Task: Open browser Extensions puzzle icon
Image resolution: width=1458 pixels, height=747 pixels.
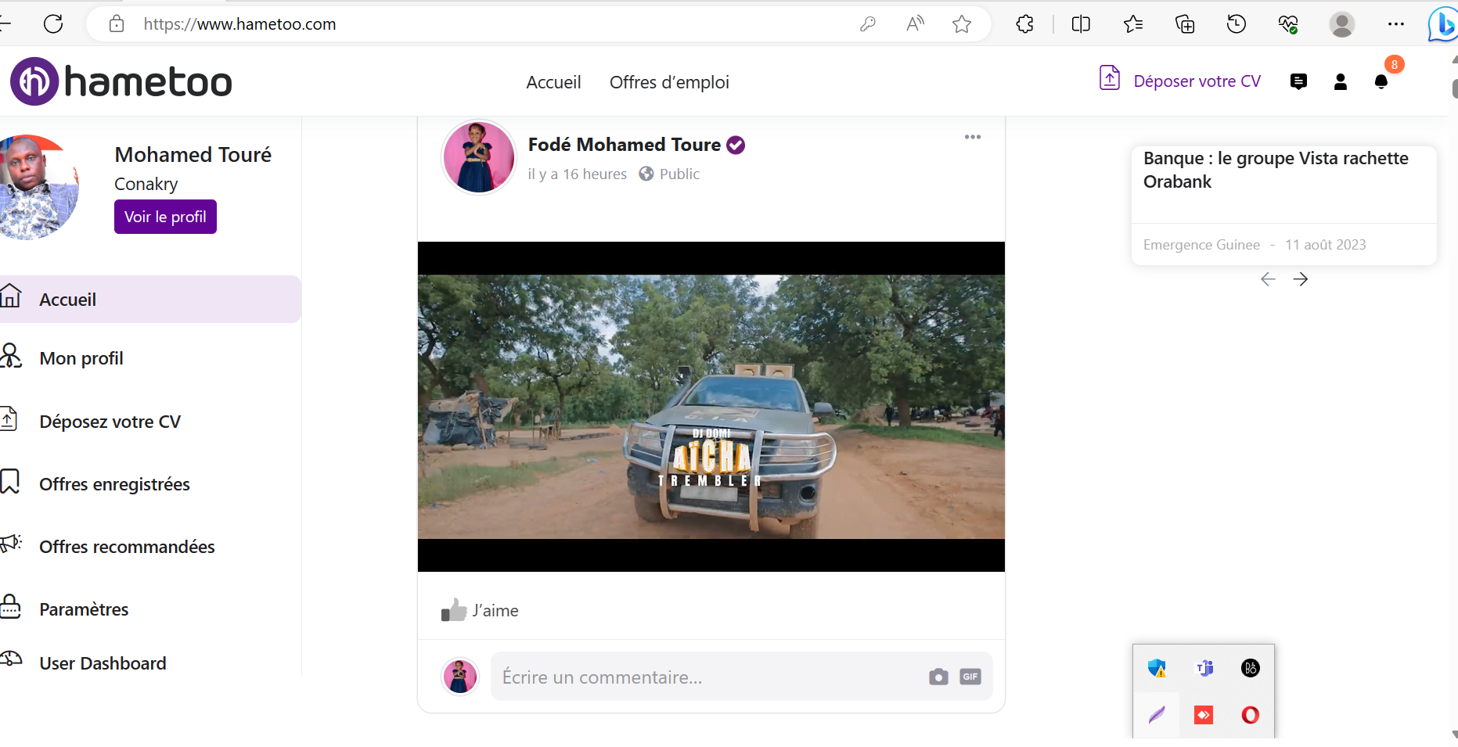Action: click(1024, 24)
